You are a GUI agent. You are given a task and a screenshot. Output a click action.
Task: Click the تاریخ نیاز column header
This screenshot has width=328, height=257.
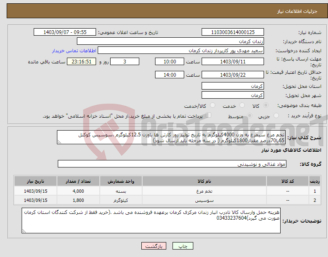36,181
